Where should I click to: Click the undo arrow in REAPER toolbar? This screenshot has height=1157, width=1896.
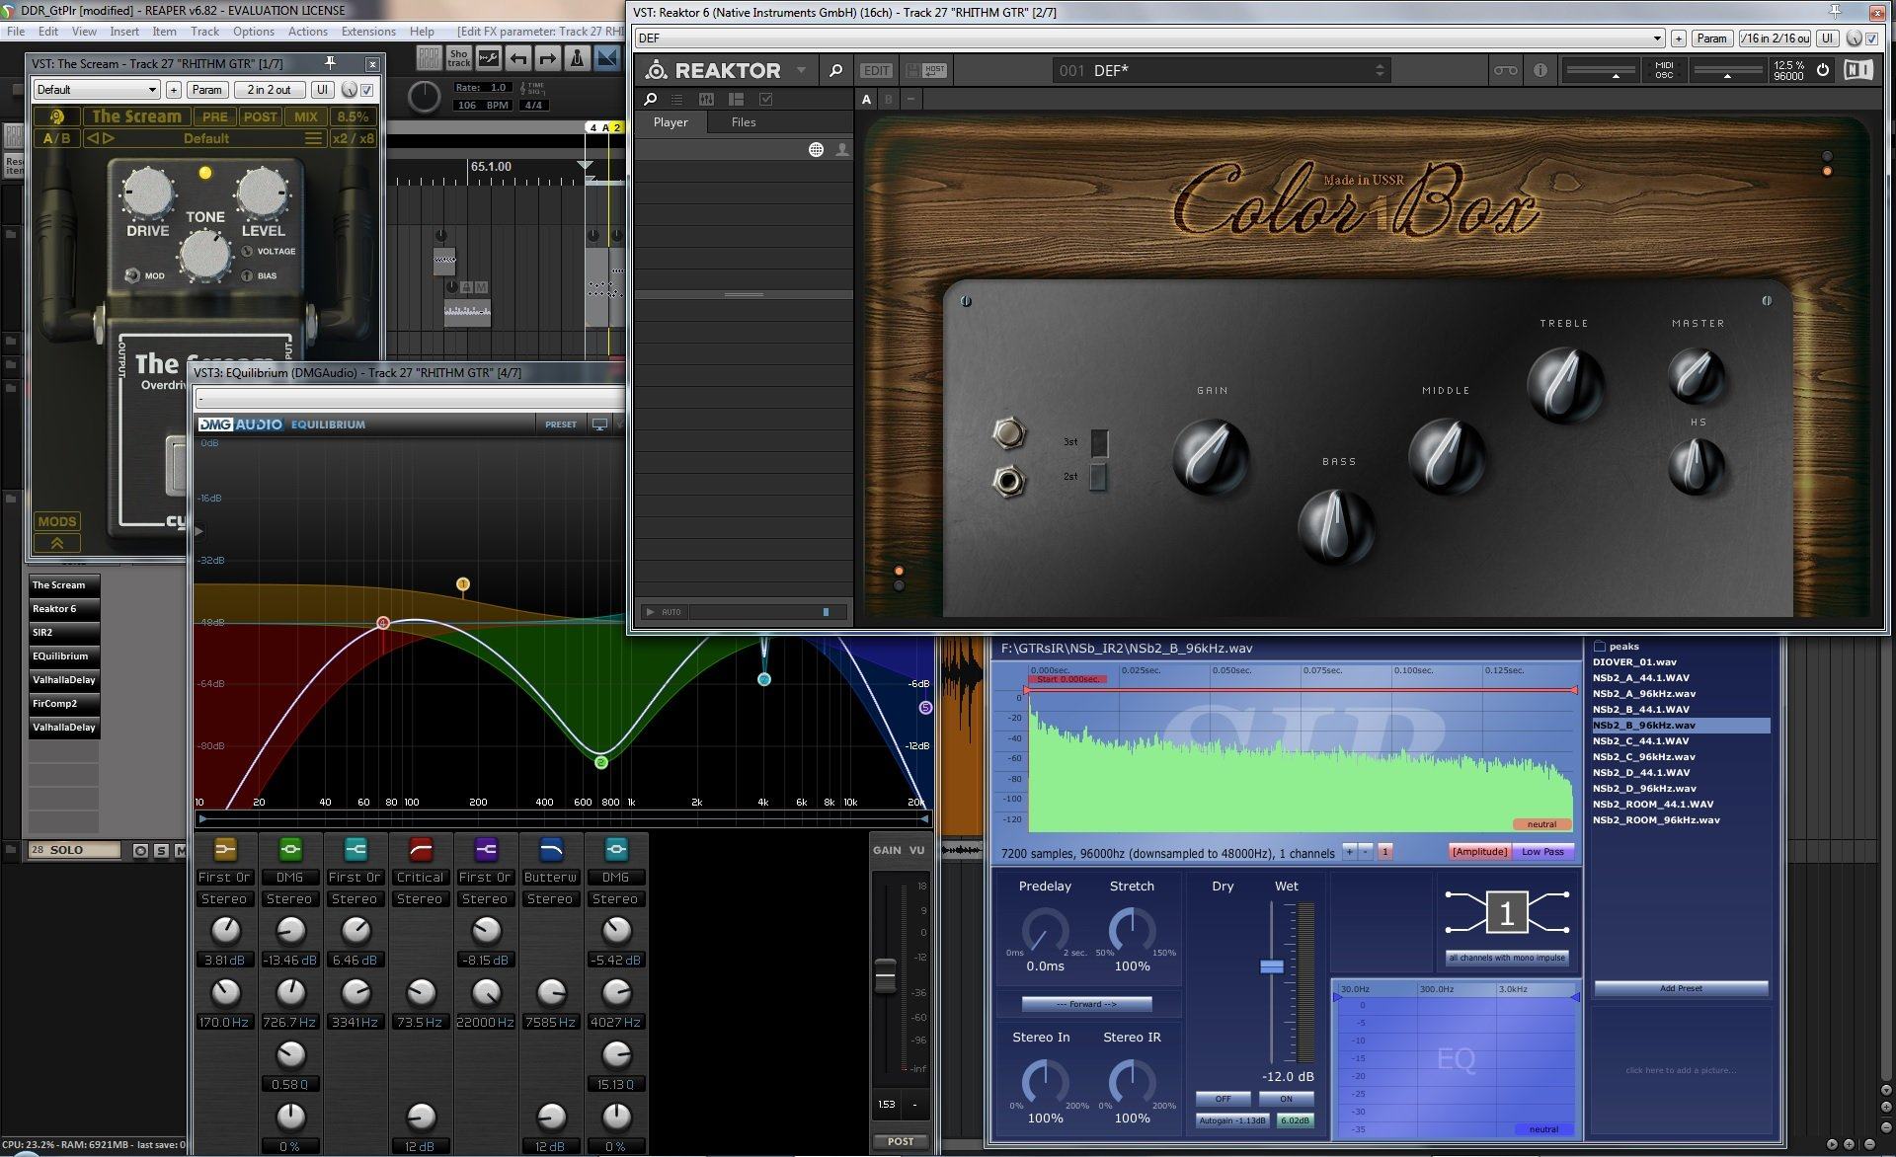(x=518, y=58)
